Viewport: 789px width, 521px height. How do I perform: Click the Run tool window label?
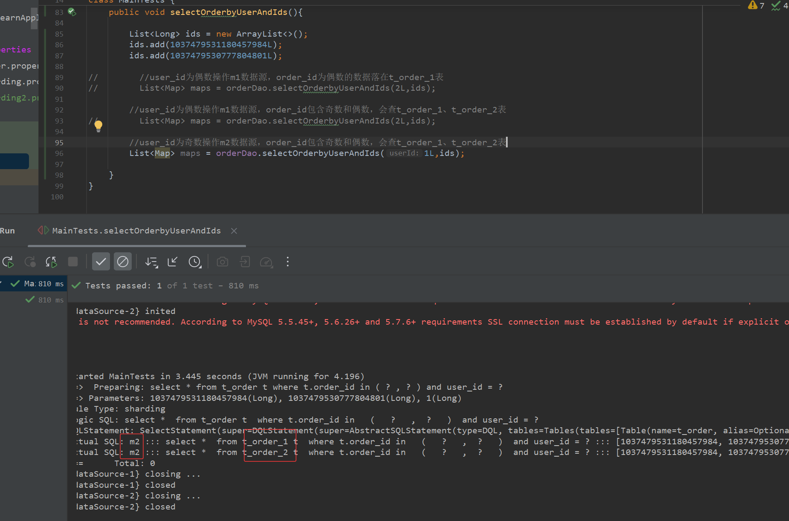point(7,231)
